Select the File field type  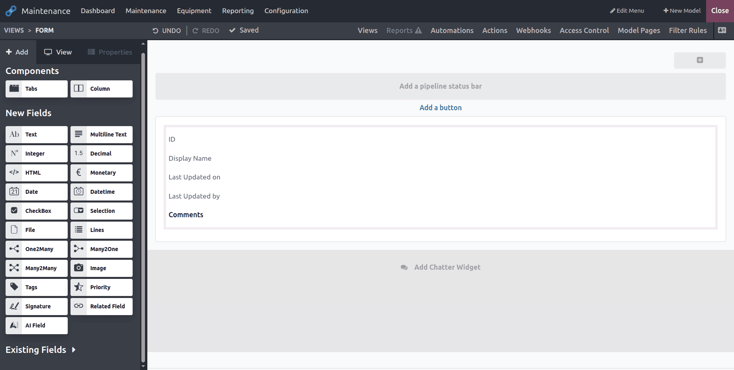pos(37,230)
